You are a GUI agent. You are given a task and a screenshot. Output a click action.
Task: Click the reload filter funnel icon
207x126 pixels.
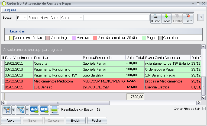[21, 110]
